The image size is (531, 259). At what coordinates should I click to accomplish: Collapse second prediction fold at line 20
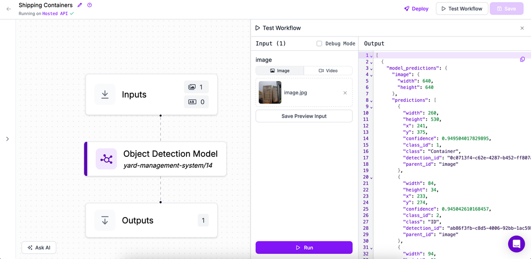[371, 177]
